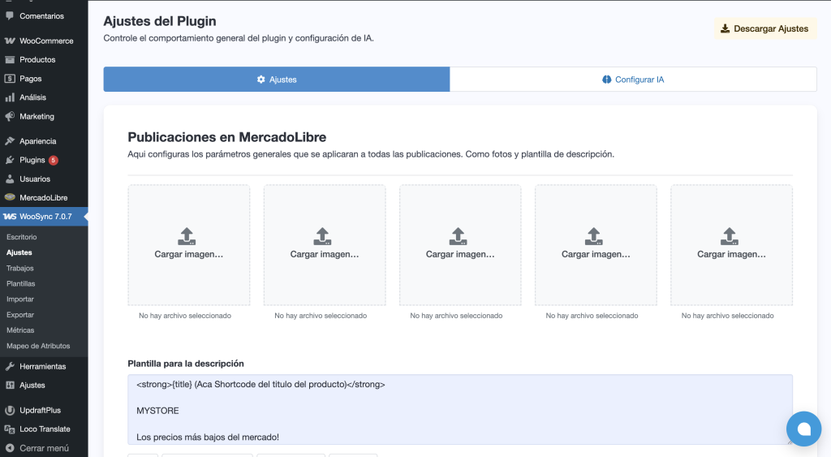Click upload icon in second image box
Screen dimensions: 831x457
point(322,236)
